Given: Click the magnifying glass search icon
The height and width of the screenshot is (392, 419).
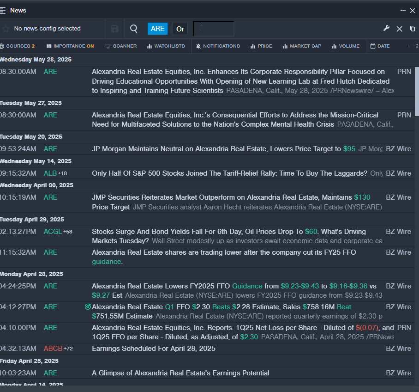Looking at the screenshot, I should [134, 29].
